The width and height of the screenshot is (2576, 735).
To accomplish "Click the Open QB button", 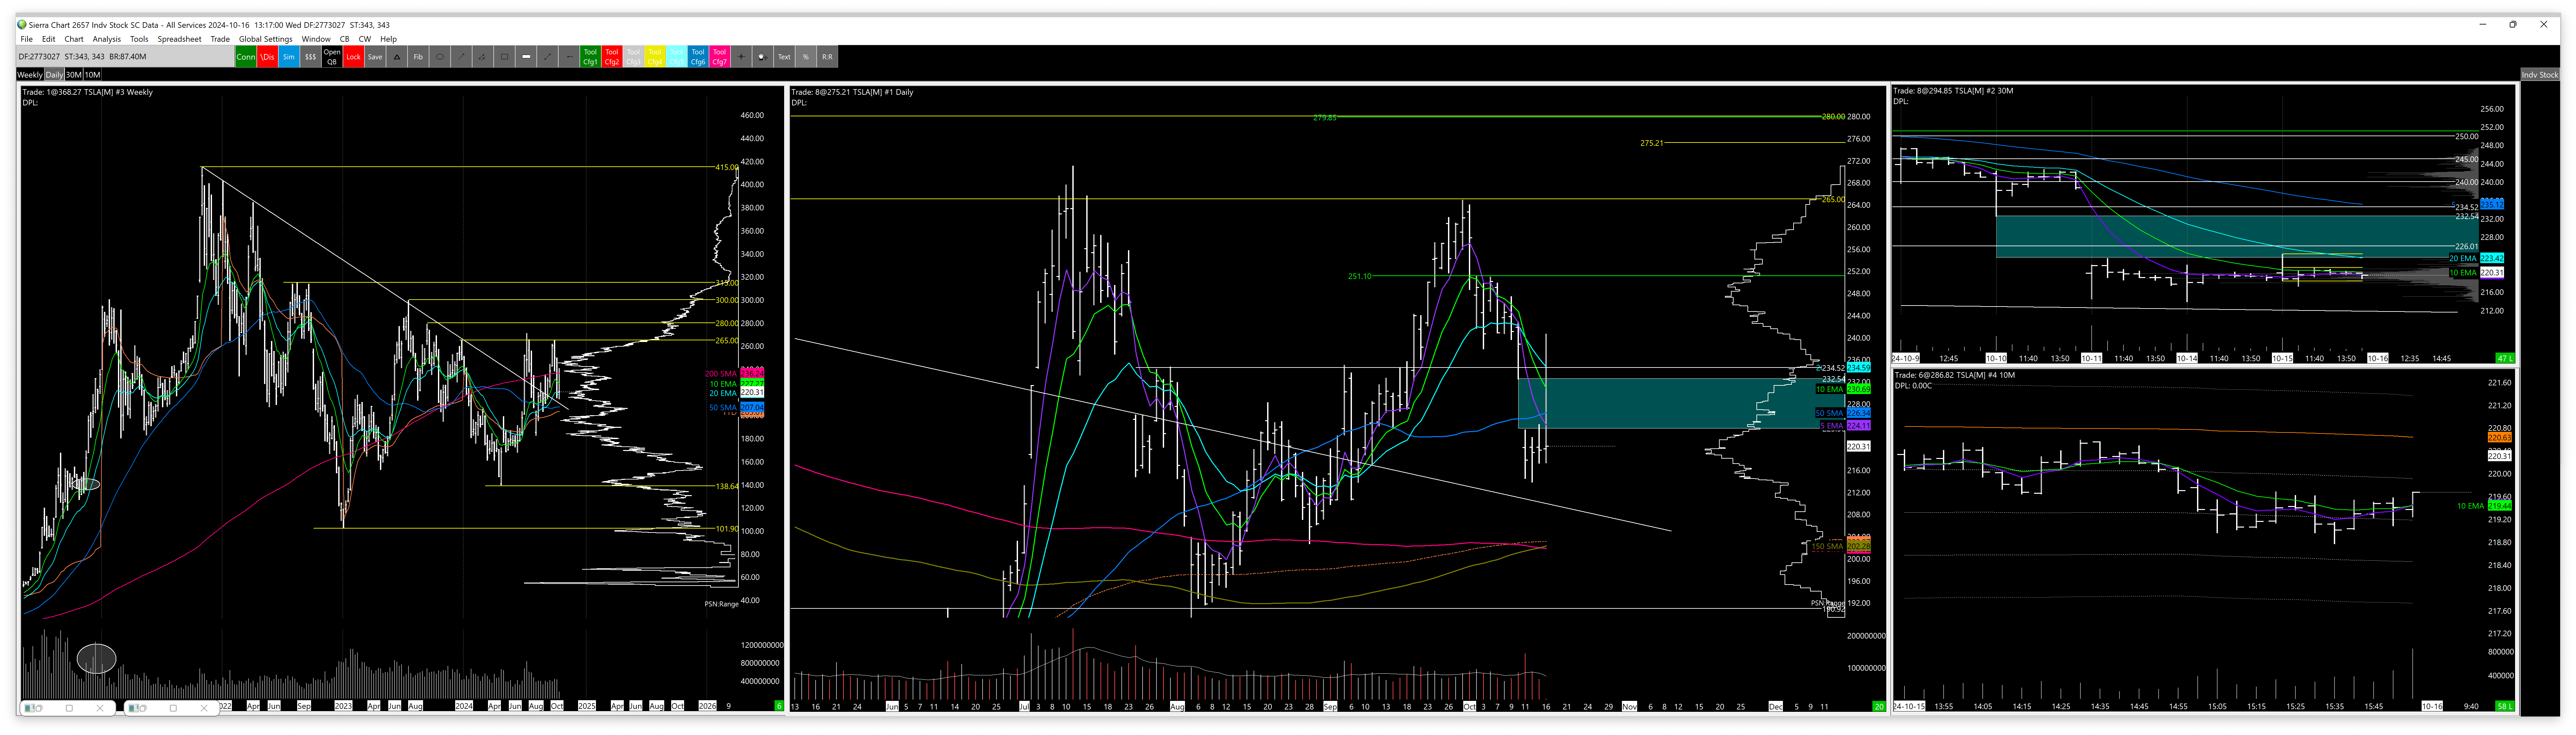I will pyautogui.click(x=332, y=57).
